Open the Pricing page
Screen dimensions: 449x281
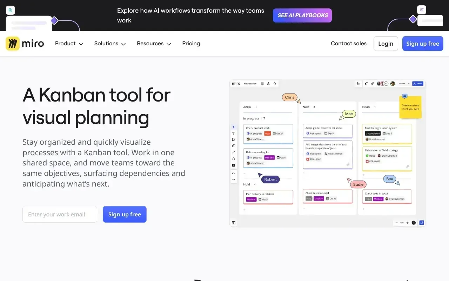coord(191,44)
